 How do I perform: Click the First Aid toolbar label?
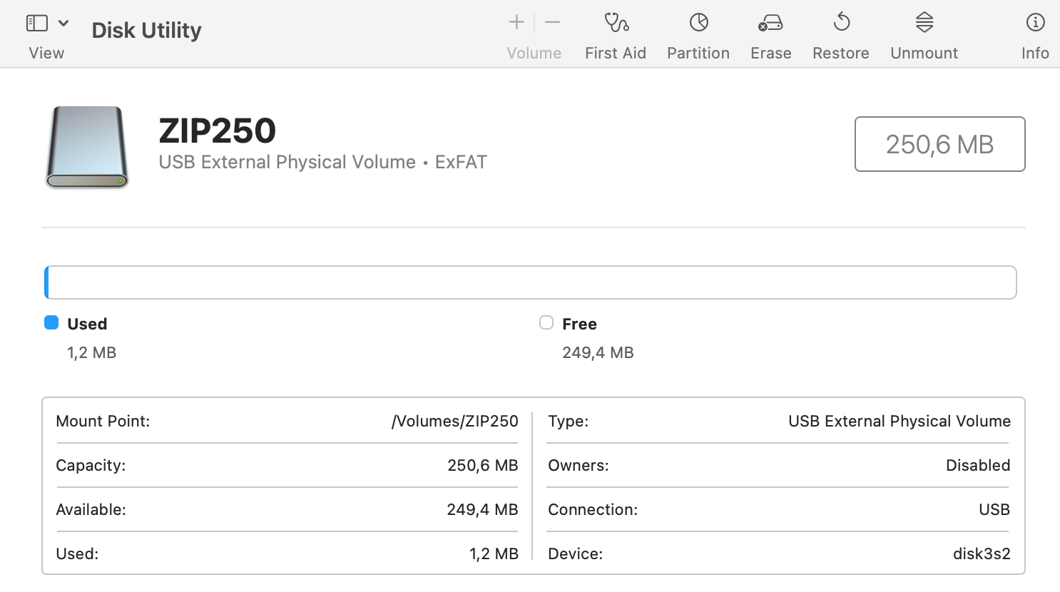click(x=616, y=53)
